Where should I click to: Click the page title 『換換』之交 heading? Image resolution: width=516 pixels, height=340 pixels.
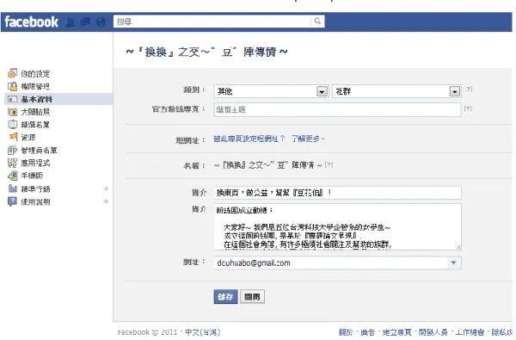pos(206,52)
